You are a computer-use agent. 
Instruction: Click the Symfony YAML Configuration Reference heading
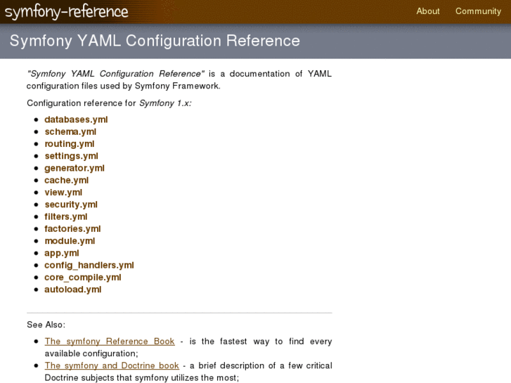[x=155, y=41]
